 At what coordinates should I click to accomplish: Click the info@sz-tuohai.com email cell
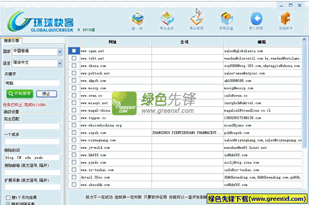[x=262, y=170]
